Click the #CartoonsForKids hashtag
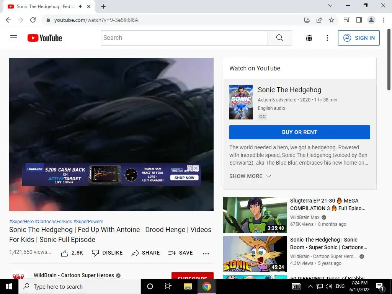 54,222
